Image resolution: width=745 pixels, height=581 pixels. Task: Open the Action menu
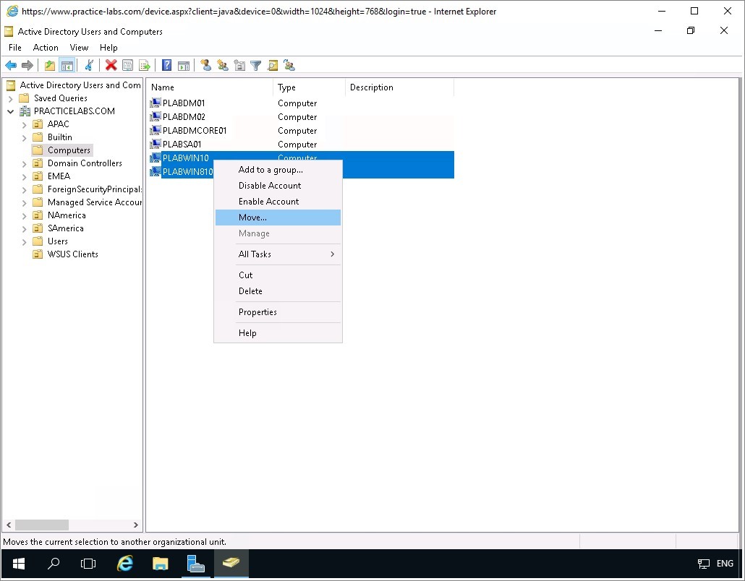point(46,48)
